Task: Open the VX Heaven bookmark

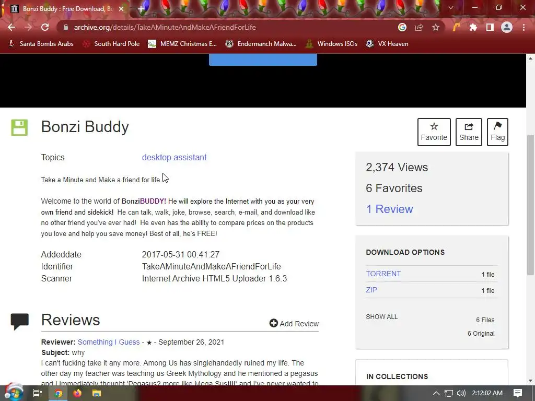Action: tap(387, 44)
